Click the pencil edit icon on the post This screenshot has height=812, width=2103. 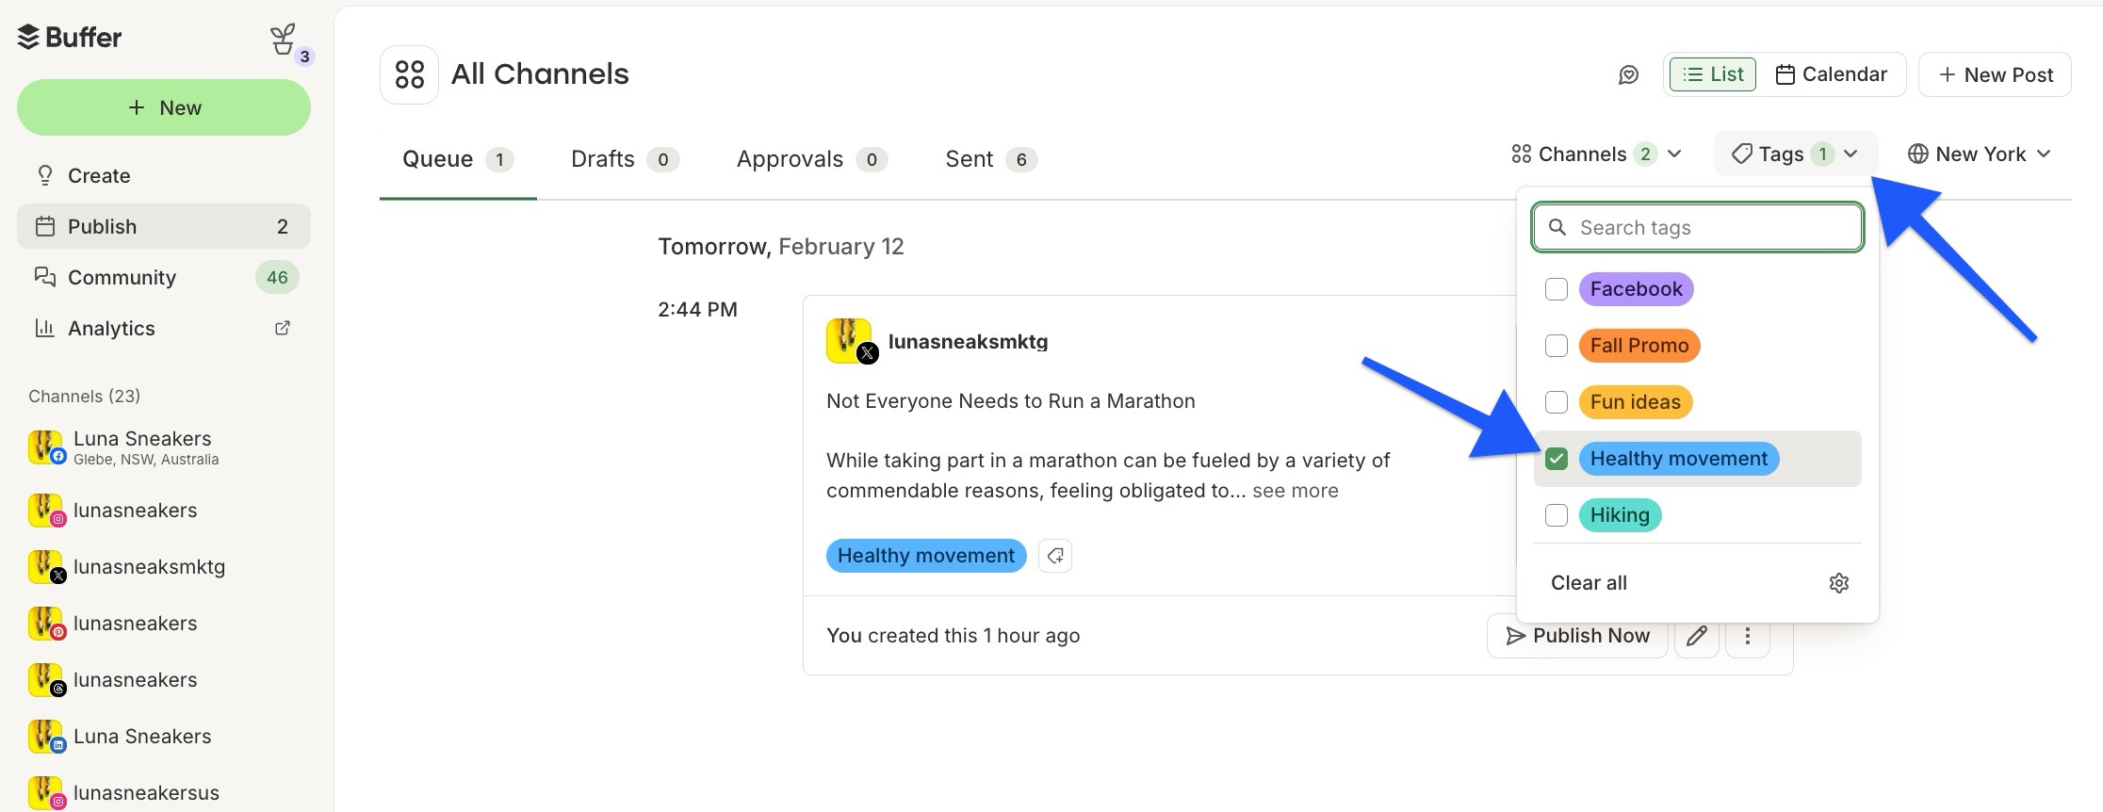(x=1697, y=636)
